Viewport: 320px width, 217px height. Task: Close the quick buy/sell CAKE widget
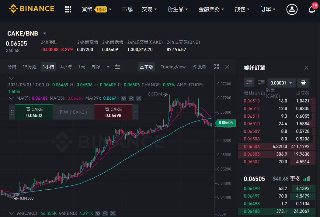coord(135,112)
